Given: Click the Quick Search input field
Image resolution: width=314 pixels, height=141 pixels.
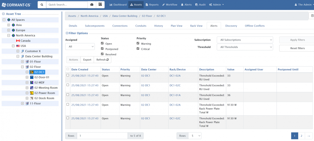Looking at the screenshot, I should tap(66, 5).
